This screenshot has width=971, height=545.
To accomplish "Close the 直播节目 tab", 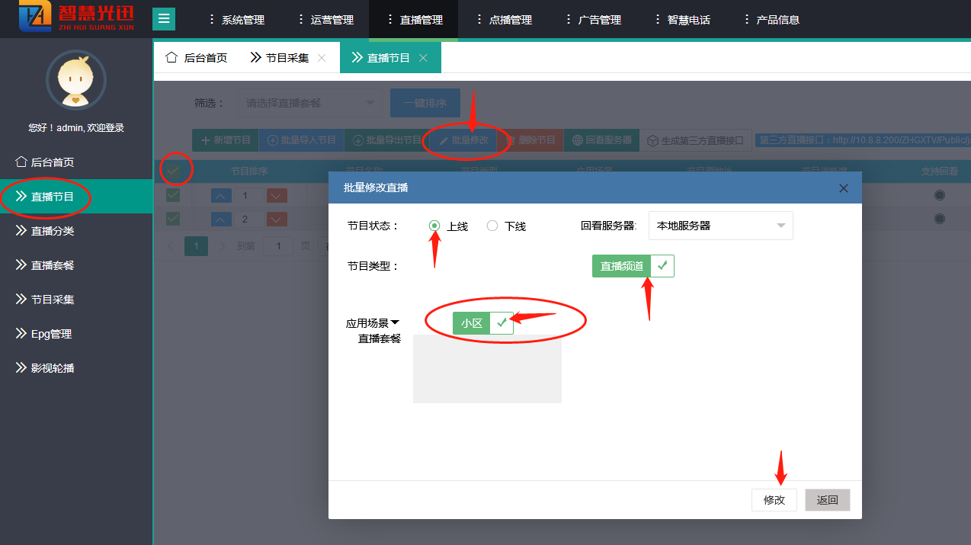I will [x=423, y=58].
